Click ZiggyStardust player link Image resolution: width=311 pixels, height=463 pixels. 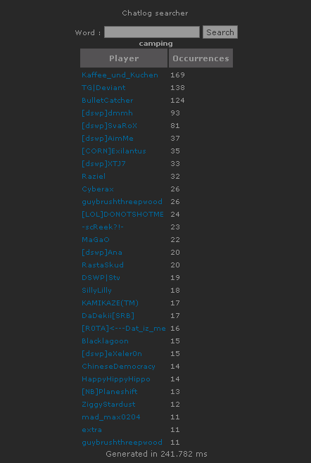coord(108,405)
